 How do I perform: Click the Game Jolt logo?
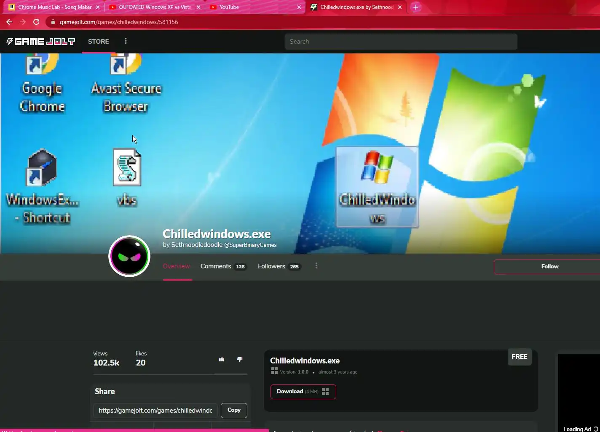click(41, 41)
